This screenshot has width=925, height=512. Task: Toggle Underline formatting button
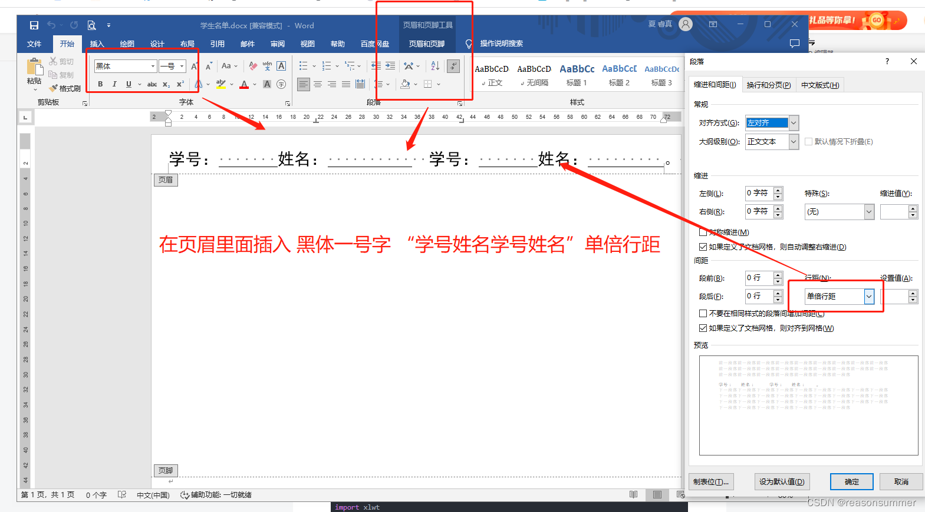coord(129,84)
